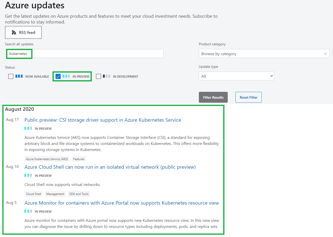Click the IN DEVELOPMENT status bars icon

[x=107, y=76]
